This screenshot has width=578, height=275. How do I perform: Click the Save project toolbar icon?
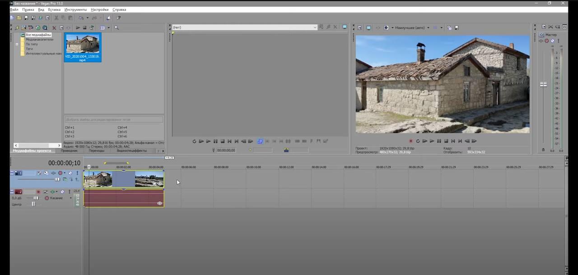pos(26,18)
